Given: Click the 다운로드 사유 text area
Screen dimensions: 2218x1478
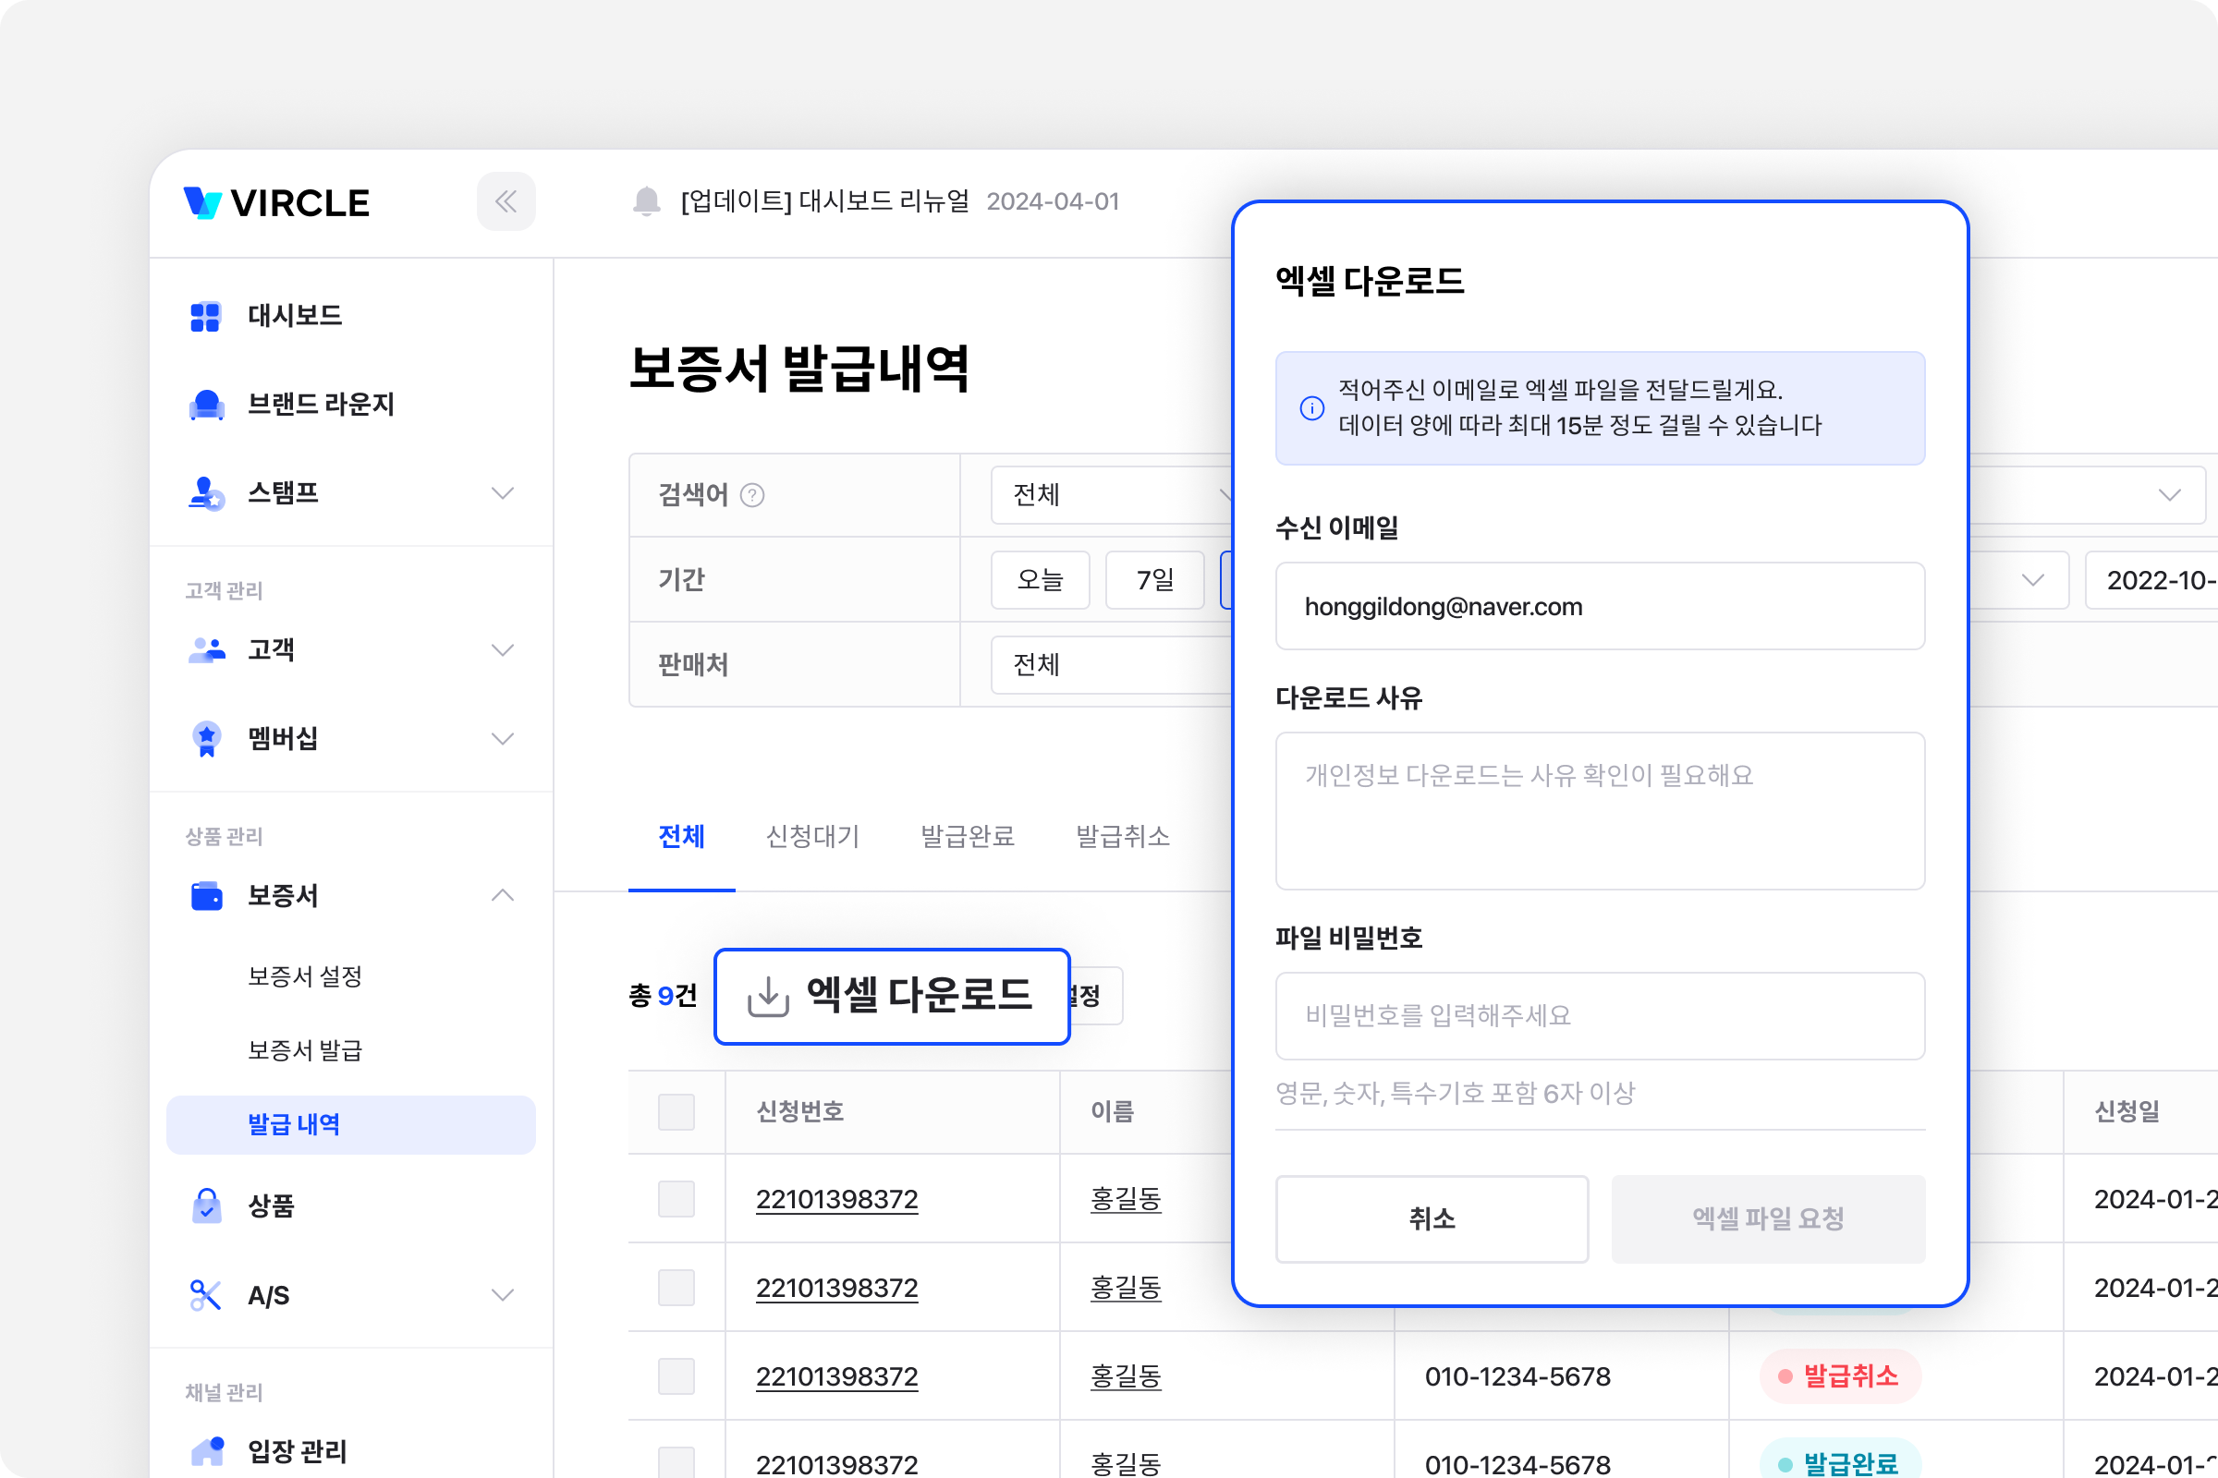Looking at the screenshot, I should click(x=1600, y=811).
